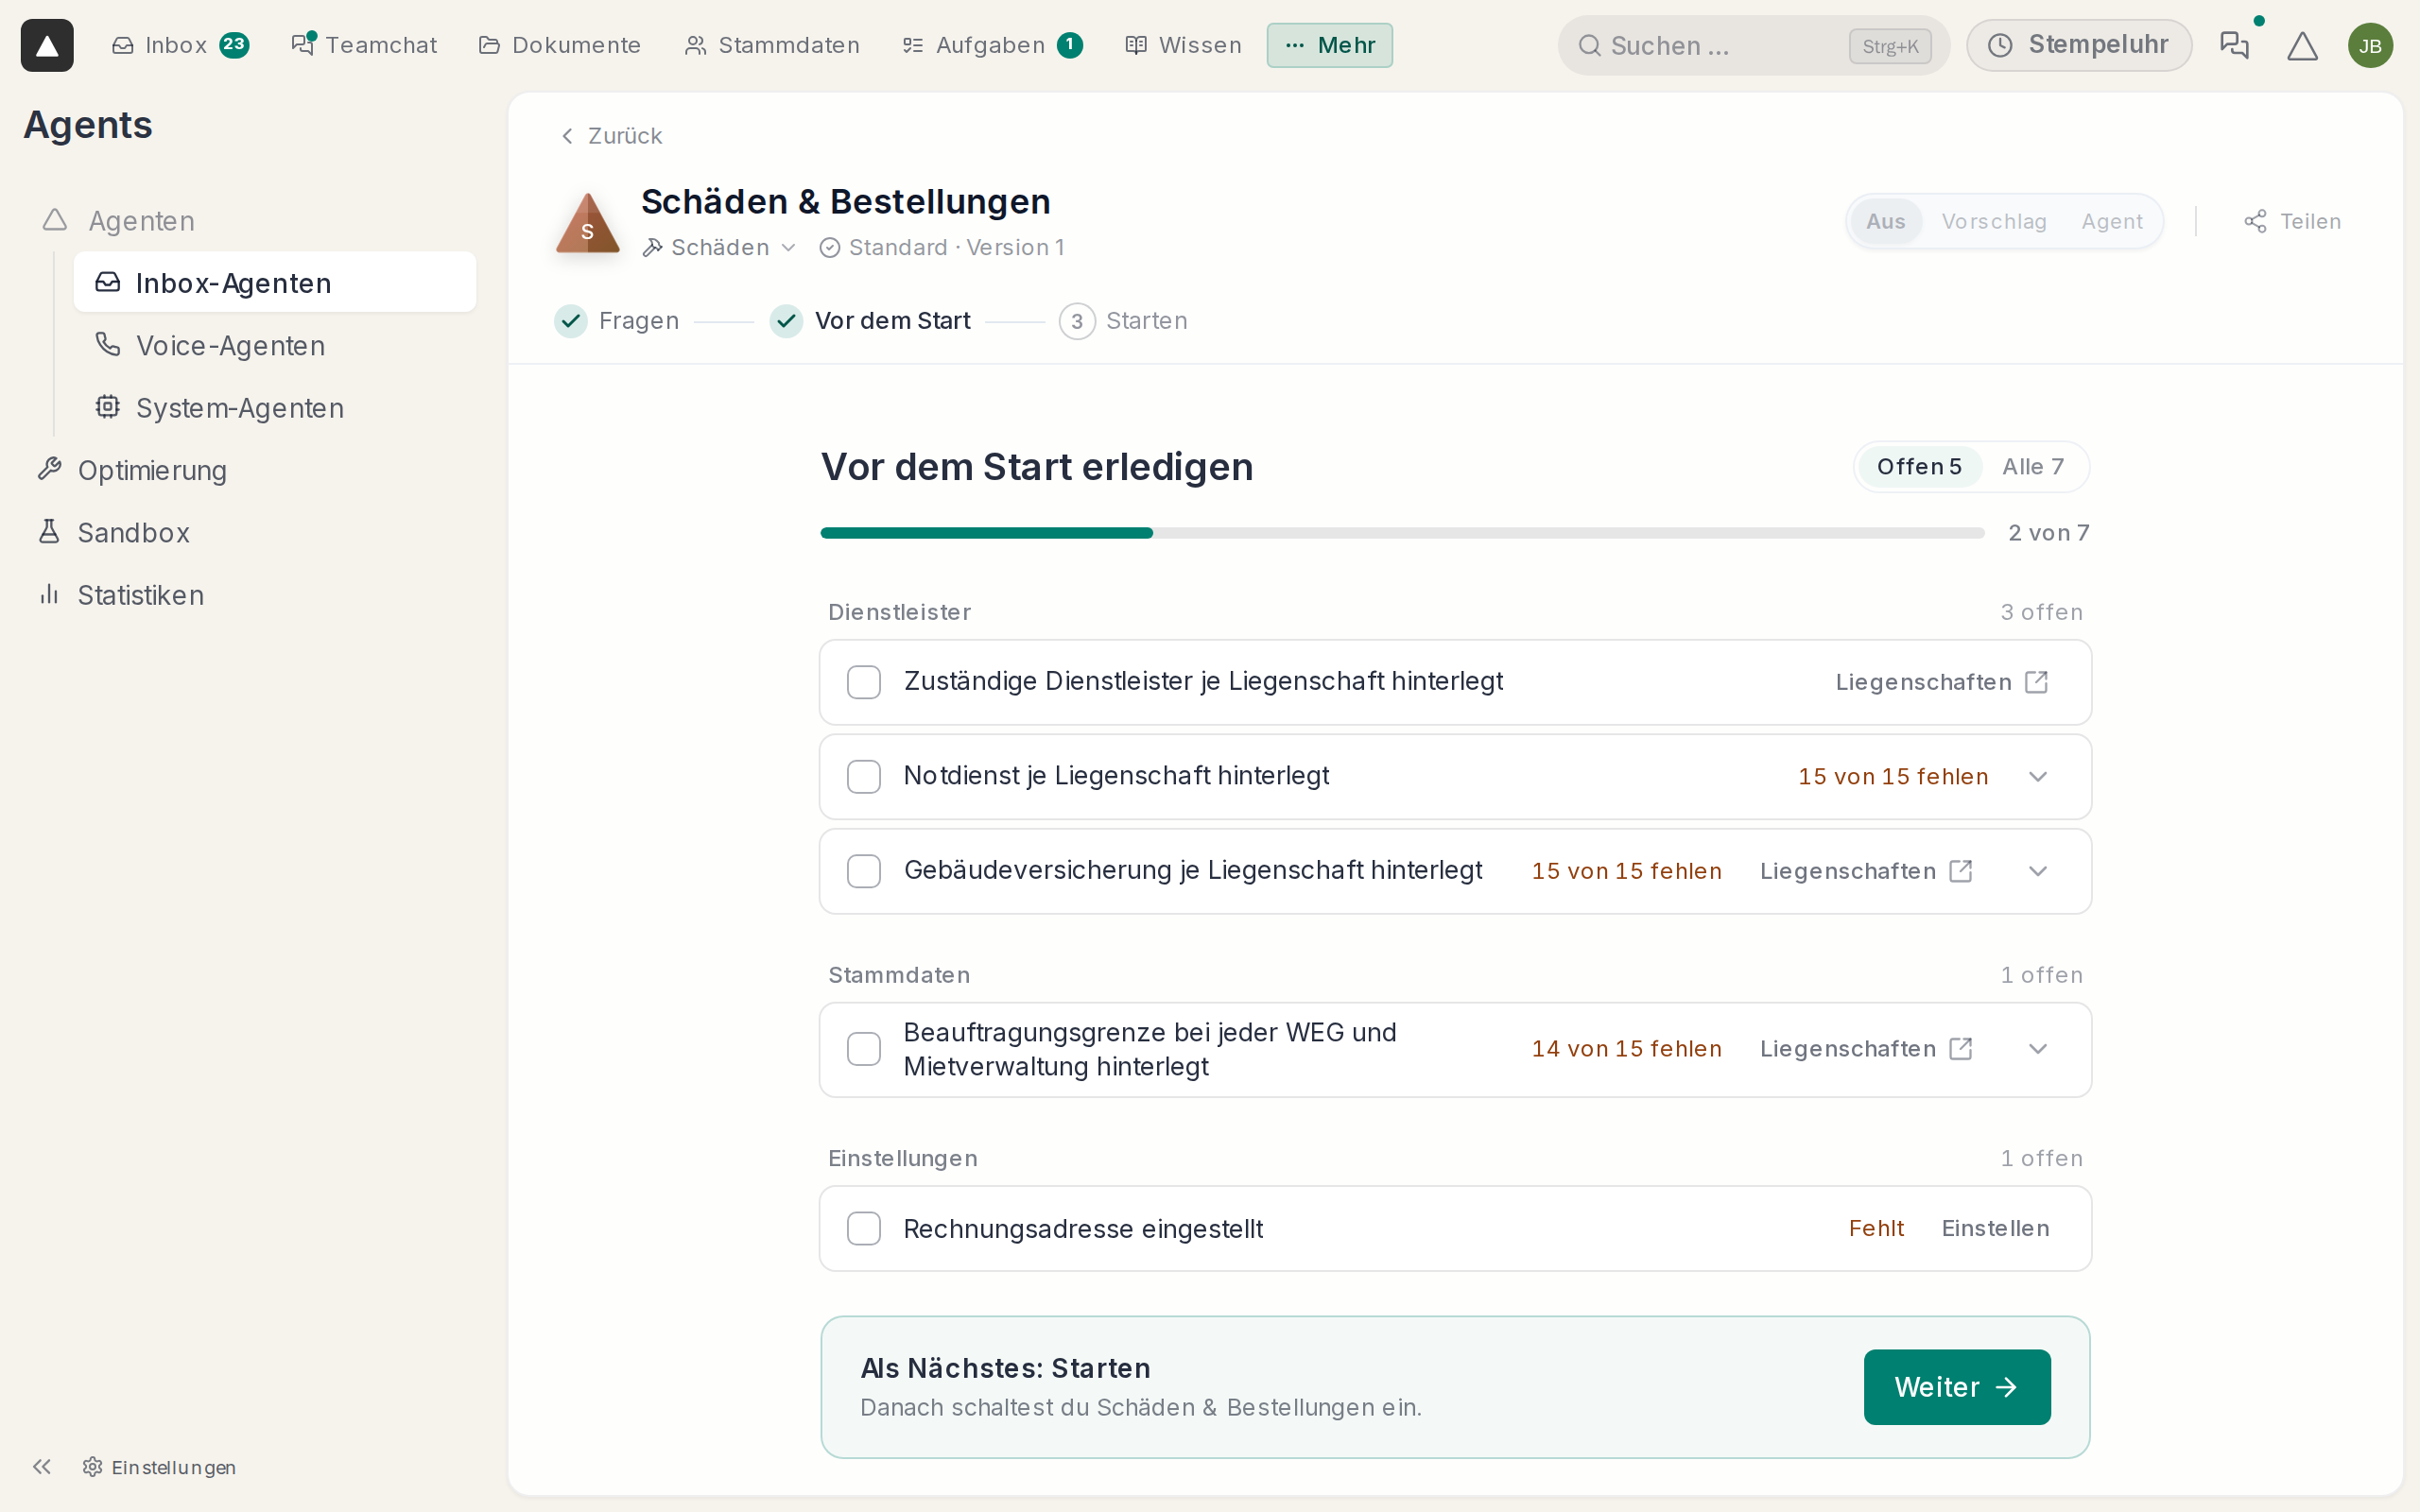This screenshot has width=2420, height=1512.
Task: Click the Teilen share icon
Action: (x=2292, y=221)
